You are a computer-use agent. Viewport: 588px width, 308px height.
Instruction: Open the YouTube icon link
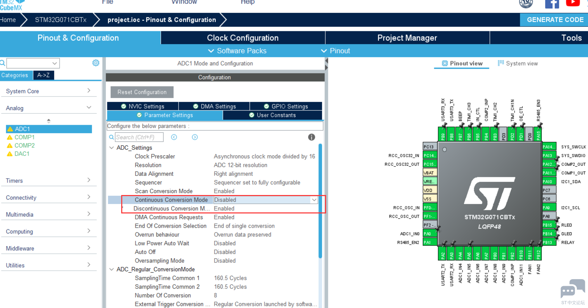[x=573, y=3]
